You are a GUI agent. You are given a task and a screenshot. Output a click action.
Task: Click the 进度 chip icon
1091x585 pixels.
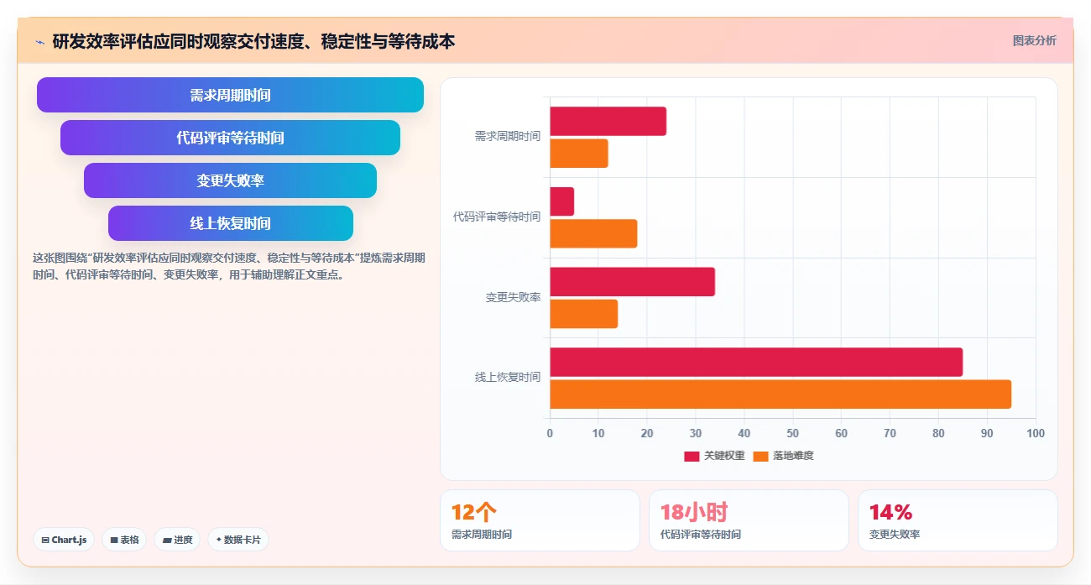coord(166,541)
